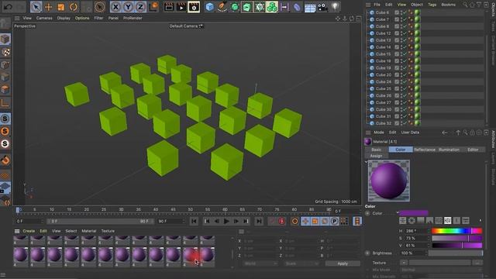Screen dimensions: 496x279
Task: Select the Move tool
Action: (48, 7)
